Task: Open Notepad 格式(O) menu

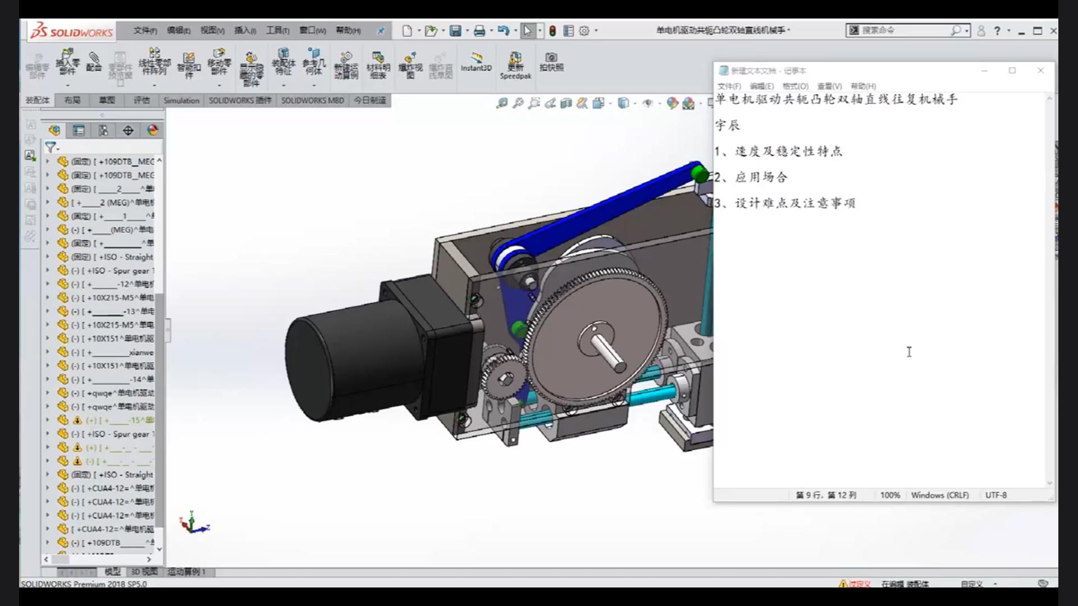Action: coord(795,86)
